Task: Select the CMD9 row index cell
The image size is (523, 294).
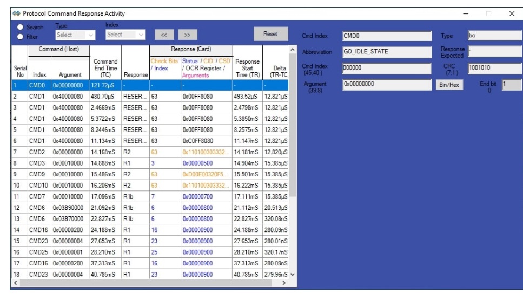Action: (39, 174)
